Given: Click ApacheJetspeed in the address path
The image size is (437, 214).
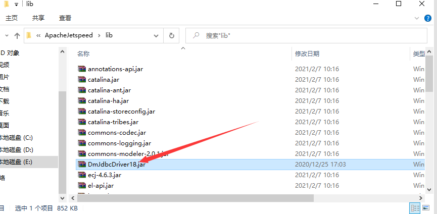Looking at the screenshot, I should (69, 35).
